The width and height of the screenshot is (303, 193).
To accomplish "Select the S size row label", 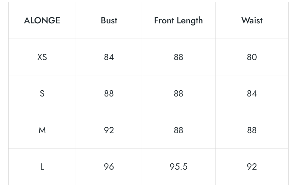I will coord(42,94).
